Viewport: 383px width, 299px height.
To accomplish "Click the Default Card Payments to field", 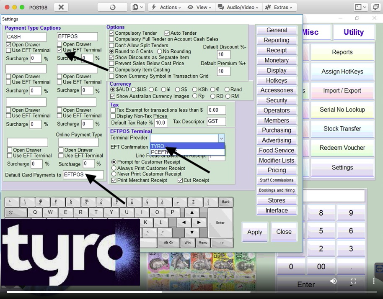I will pos(83,175).
